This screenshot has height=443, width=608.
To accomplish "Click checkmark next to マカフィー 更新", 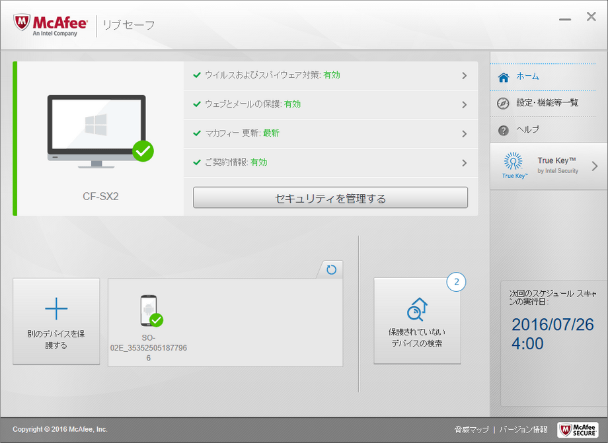I will tap(197, 133).
